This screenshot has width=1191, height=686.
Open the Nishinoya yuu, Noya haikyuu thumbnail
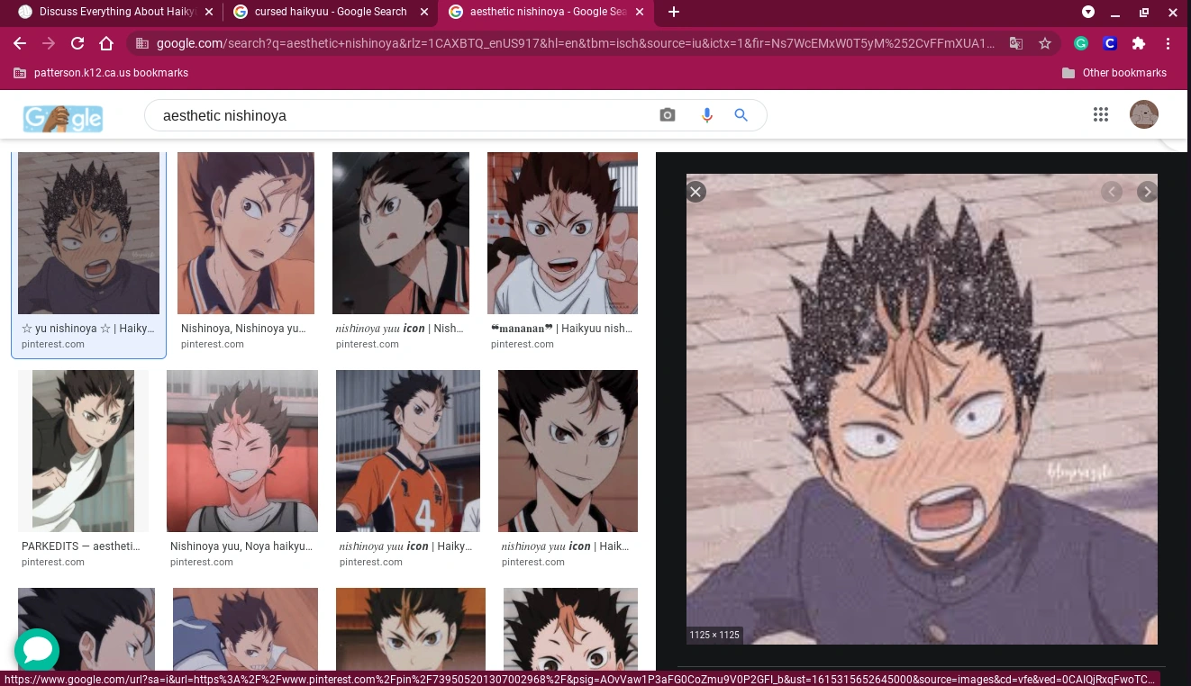point(242,451)
